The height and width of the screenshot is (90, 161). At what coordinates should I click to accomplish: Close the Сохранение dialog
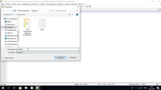pyautogui.click(x=78, y=7)
